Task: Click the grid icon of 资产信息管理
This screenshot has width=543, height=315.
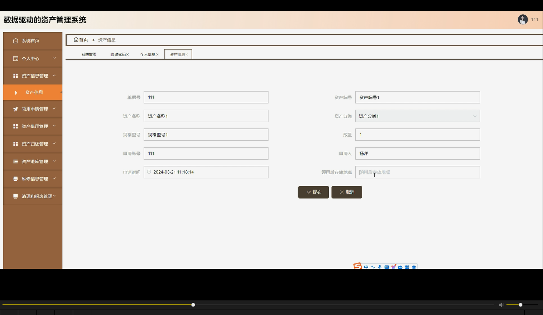Action: coord(15,76)
